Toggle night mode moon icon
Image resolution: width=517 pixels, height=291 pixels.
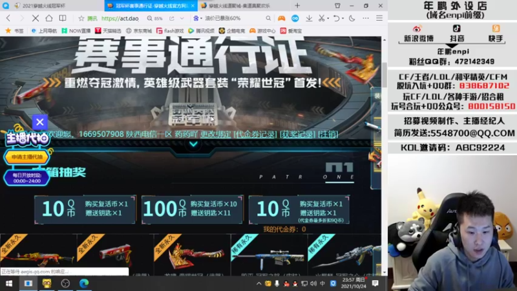tap(352, 19)
